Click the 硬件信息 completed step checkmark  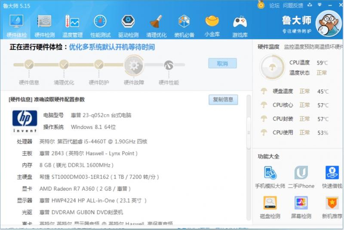(29, 64)
